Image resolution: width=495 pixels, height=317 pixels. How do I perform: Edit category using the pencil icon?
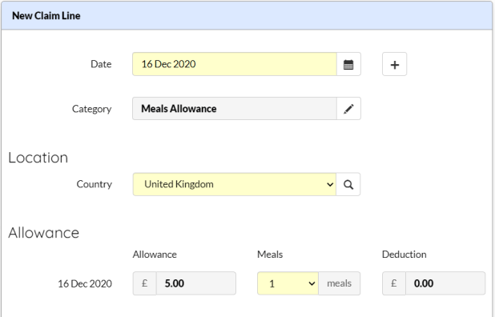click(348, 109)
